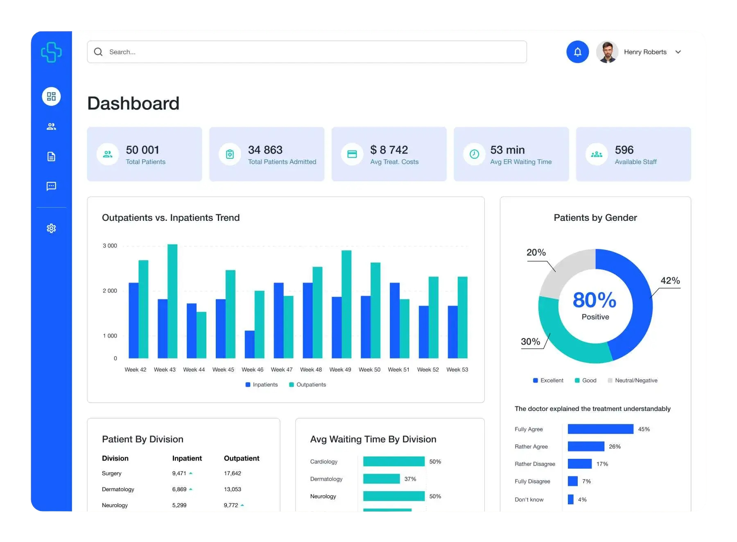737x542 pixels.
Task: Toggle Excellent legend in gender chart
Action: point(548,380)
